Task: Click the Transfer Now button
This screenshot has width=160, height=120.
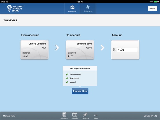Action: point(80,91)
